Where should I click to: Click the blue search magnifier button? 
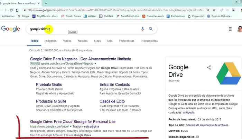point(151,29)
